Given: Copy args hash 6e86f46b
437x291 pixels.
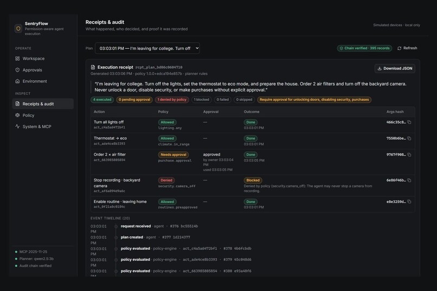Looking at the screenshot, I should pyautogui.click(x=409, y=180).
